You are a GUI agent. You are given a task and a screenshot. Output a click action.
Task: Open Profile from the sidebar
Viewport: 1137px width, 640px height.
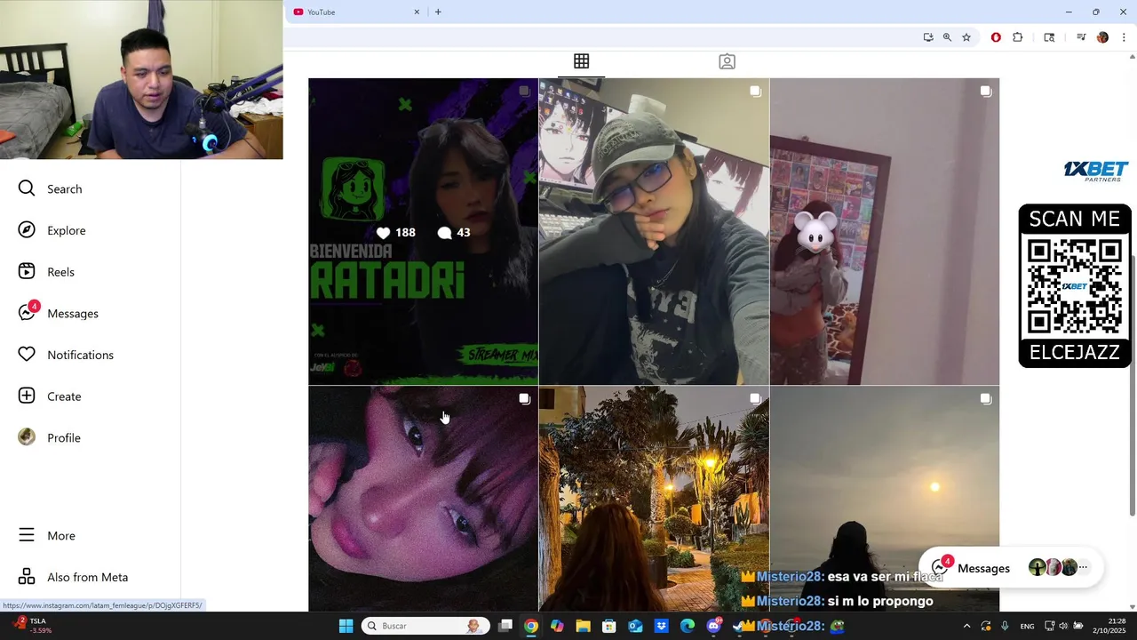click(50, 437)
